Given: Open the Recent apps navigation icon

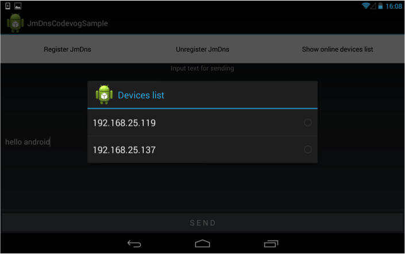Looking at the screenshot, I should (x=271, y=244).
